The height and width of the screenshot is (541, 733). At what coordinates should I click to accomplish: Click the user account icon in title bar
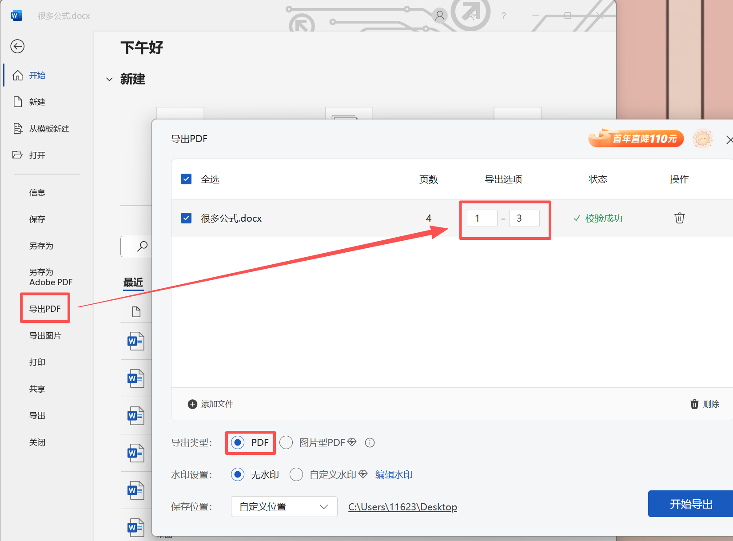(439, 15)
